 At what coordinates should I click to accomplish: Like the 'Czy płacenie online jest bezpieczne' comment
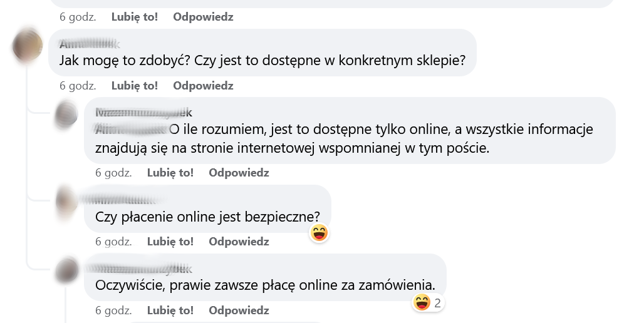170,242
